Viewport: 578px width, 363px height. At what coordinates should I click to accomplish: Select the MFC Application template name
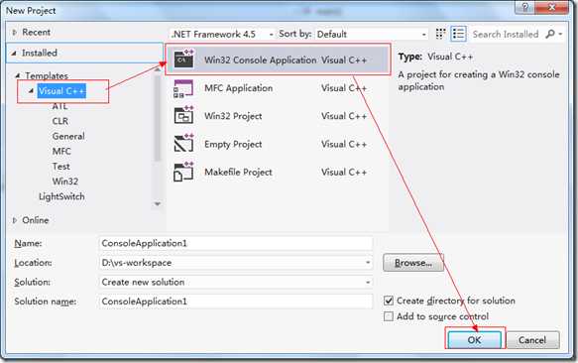[x=239, y=88]
